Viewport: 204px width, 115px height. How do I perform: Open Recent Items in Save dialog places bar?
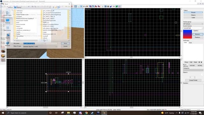tap(7, 13)
